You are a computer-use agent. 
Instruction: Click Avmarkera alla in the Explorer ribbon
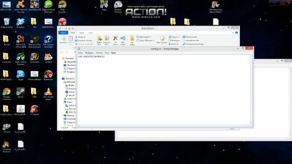[x=191, y=41]
